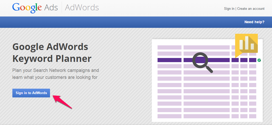Click the yellow bar chart speech bubble icon
The image size is (272, 125).
(x=246, y=45)
